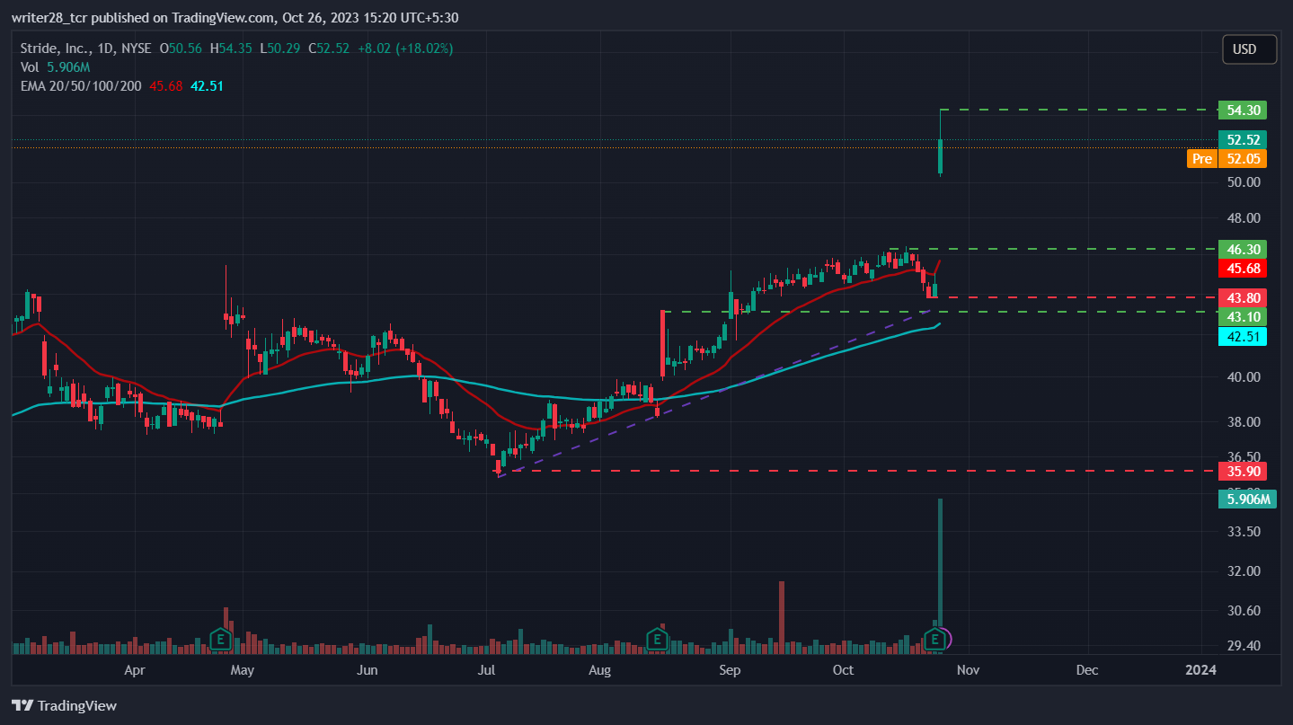The height and width of the screenshot is (725, 1293).
Task: Click the Jul label on time axis
Action: (x=486, y=669)
